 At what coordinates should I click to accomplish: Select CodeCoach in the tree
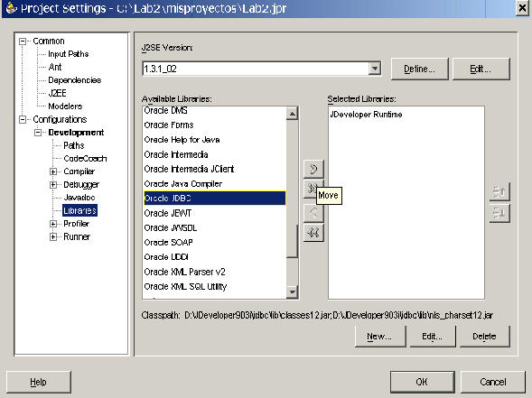click(x=85, y=158)
